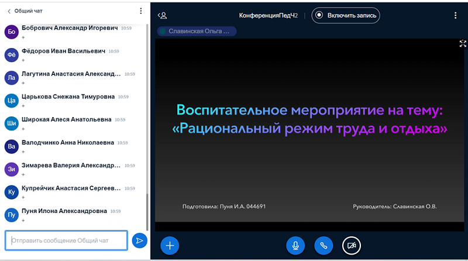Image resolution: width=468 pixels, height=261 pixels.
Task: Mute the microphone
Action: pyautogui.click(x=295, y=246)
